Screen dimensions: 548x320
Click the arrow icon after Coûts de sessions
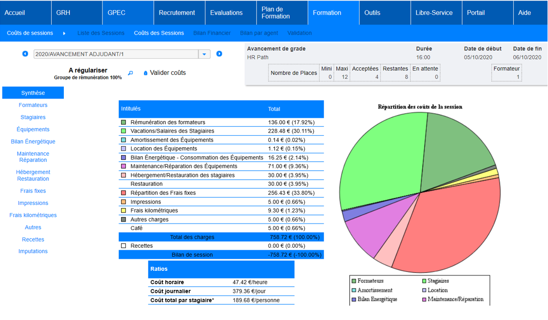[x=64, y=33]
